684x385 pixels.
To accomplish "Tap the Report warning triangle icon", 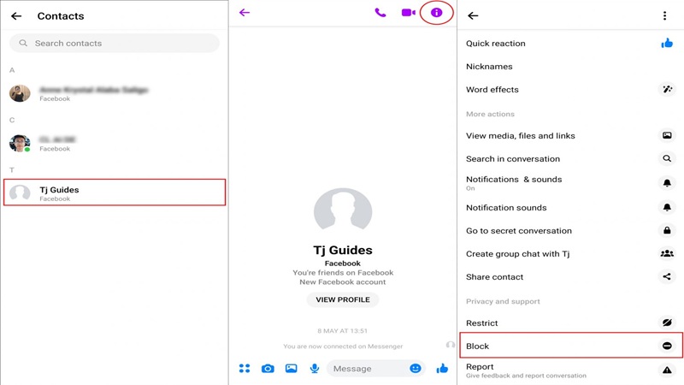I will click(x=667, y=370).
